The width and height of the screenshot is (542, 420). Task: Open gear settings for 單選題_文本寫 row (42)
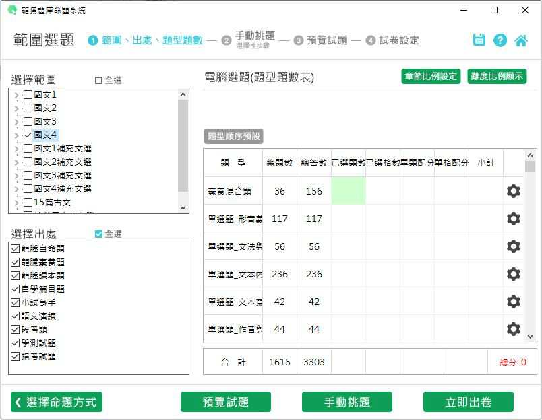[513, 302]
